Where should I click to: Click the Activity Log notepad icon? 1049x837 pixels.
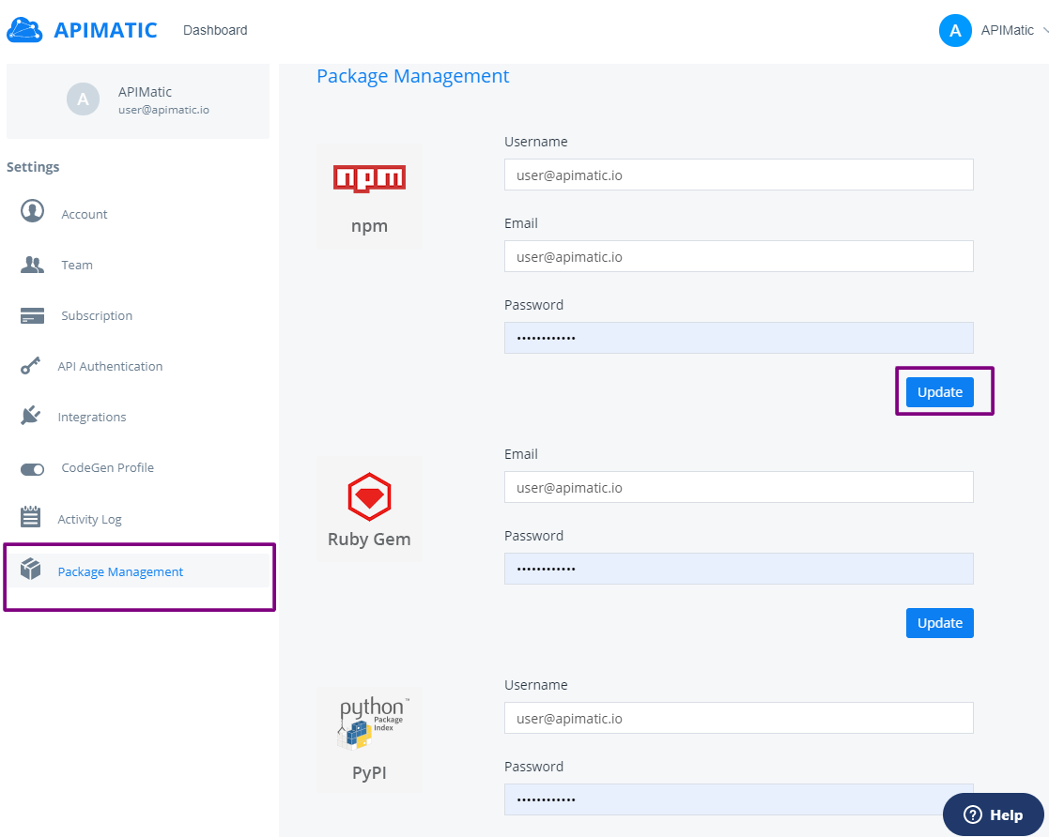(x=31, y=516)
